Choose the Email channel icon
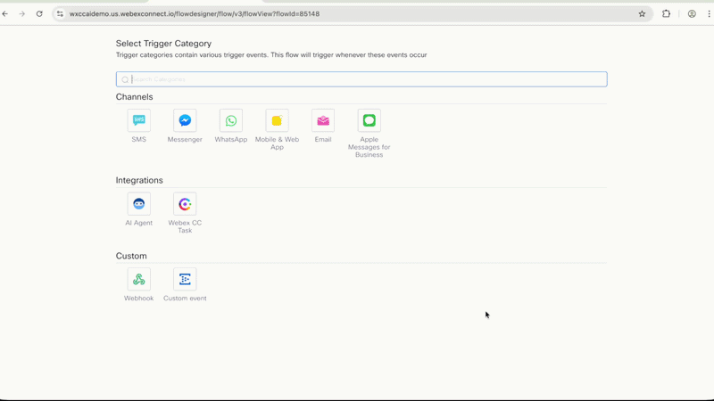 point(323,120)
